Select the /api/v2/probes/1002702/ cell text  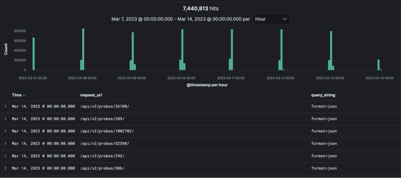(107, 131)
